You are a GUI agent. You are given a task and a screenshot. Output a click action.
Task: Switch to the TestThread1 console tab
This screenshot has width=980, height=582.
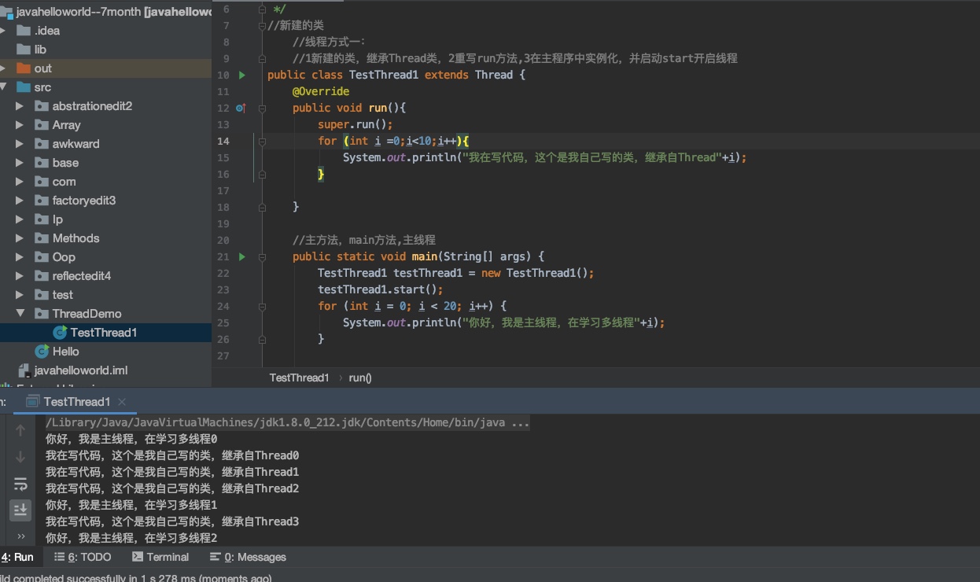tap(76, 402)
